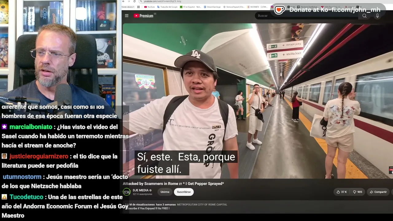Open the StreamYard logo bookmark

tap(212, 7)
